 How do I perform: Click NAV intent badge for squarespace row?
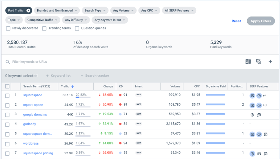(x=138, y=95)
